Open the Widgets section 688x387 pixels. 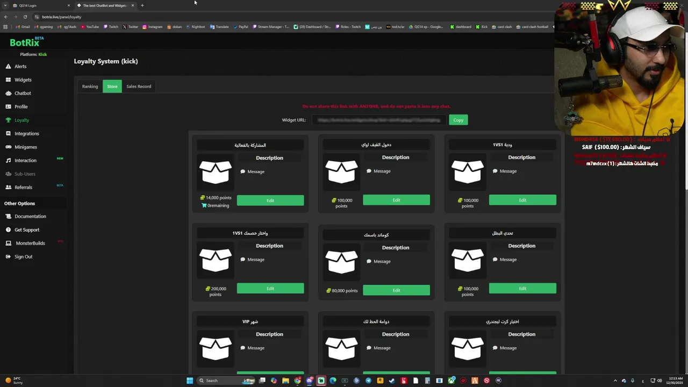pyautogui.click(x=23, y=80)
